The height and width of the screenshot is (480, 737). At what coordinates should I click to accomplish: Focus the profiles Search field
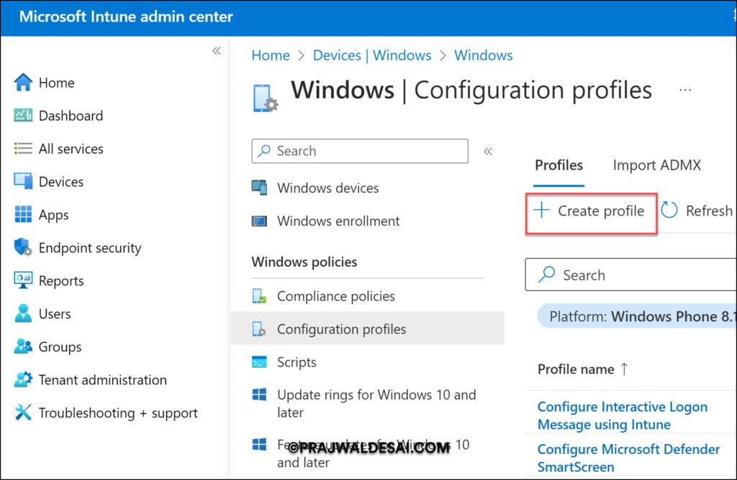[x=630, y=274]
